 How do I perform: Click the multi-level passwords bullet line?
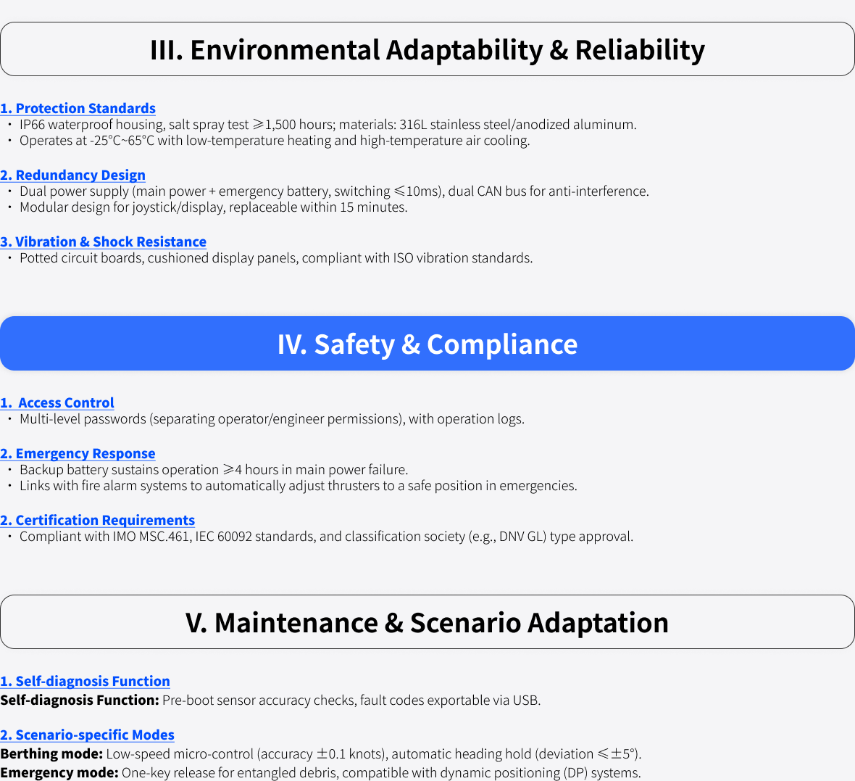[272, 418]
